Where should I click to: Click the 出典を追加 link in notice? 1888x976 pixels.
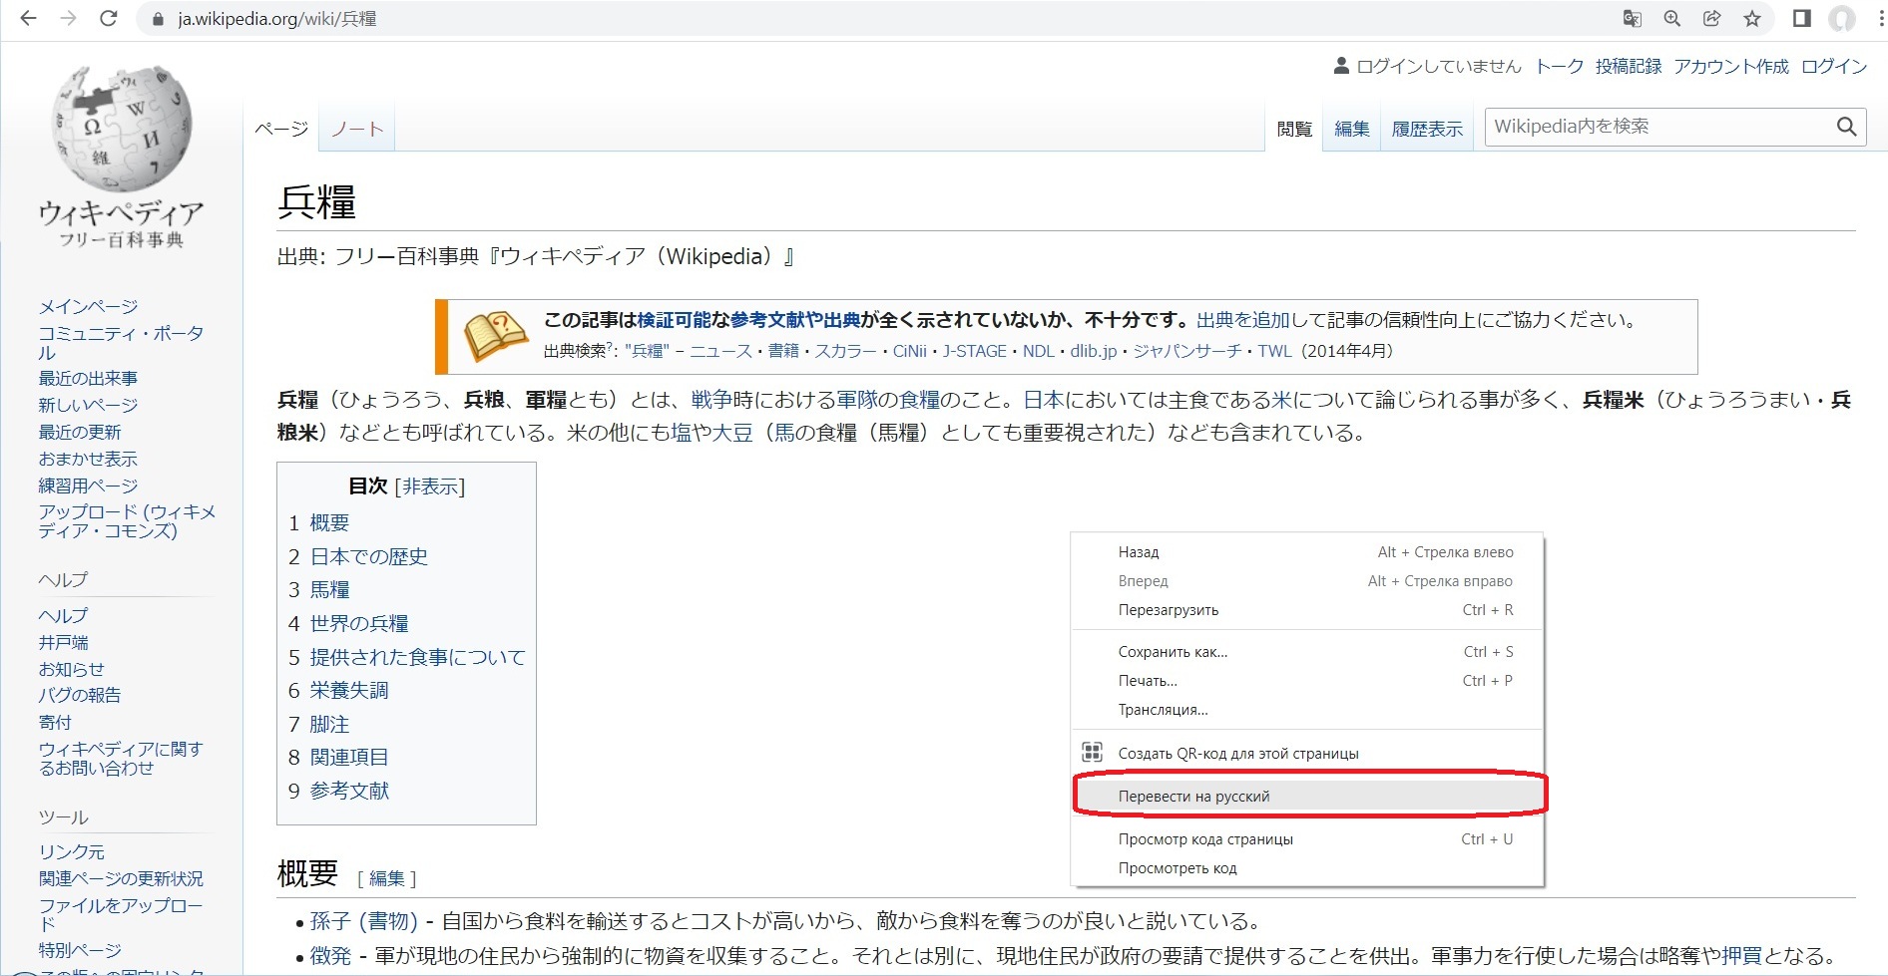click(x=1243, y=320)
